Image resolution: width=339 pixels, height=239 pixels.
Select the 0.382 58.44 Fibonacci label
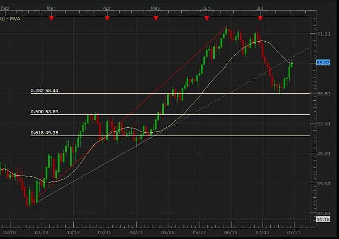pos(44,91)
